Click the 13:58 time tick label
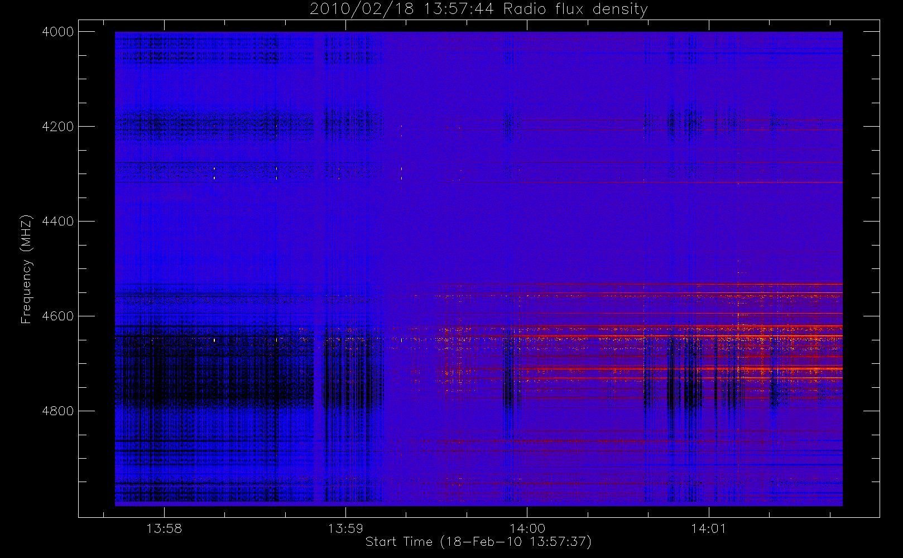903x558 pixels. [x=164, y=528]
